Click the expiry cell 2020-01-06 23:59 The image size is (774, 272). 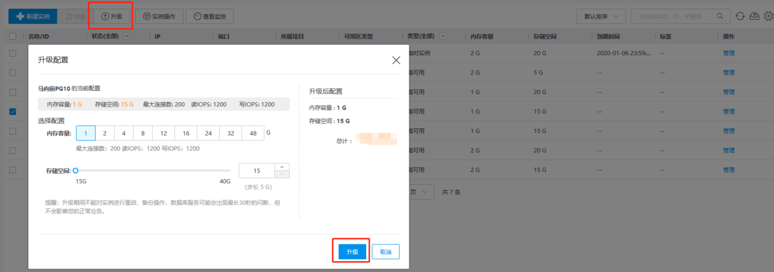(624, 53)
